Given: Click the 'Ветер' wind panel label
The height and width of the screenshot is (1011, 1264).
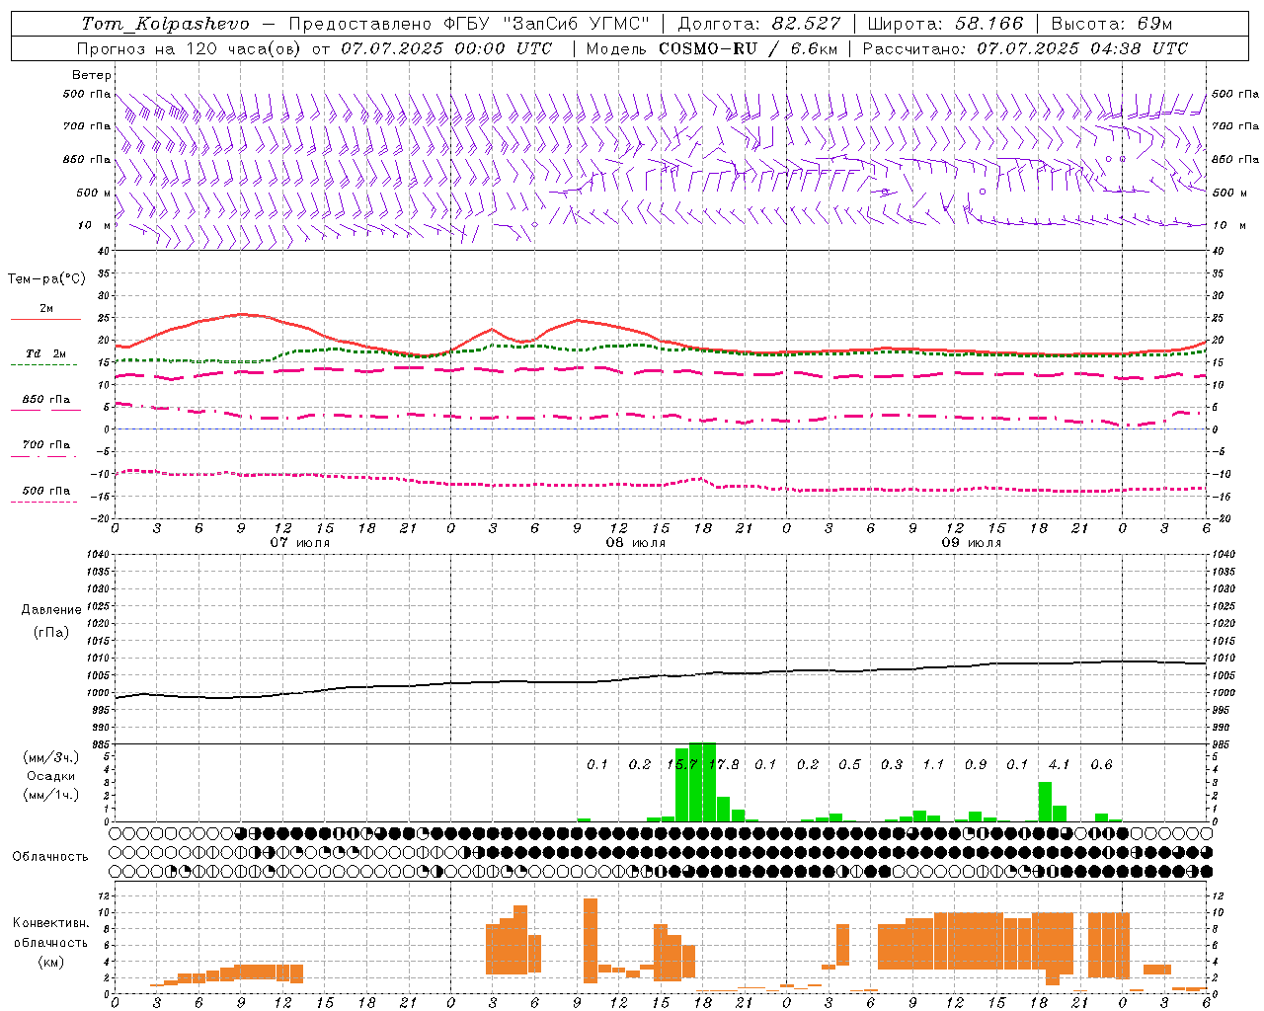Looking at the screenshot, I should click(x=92, y=75).
